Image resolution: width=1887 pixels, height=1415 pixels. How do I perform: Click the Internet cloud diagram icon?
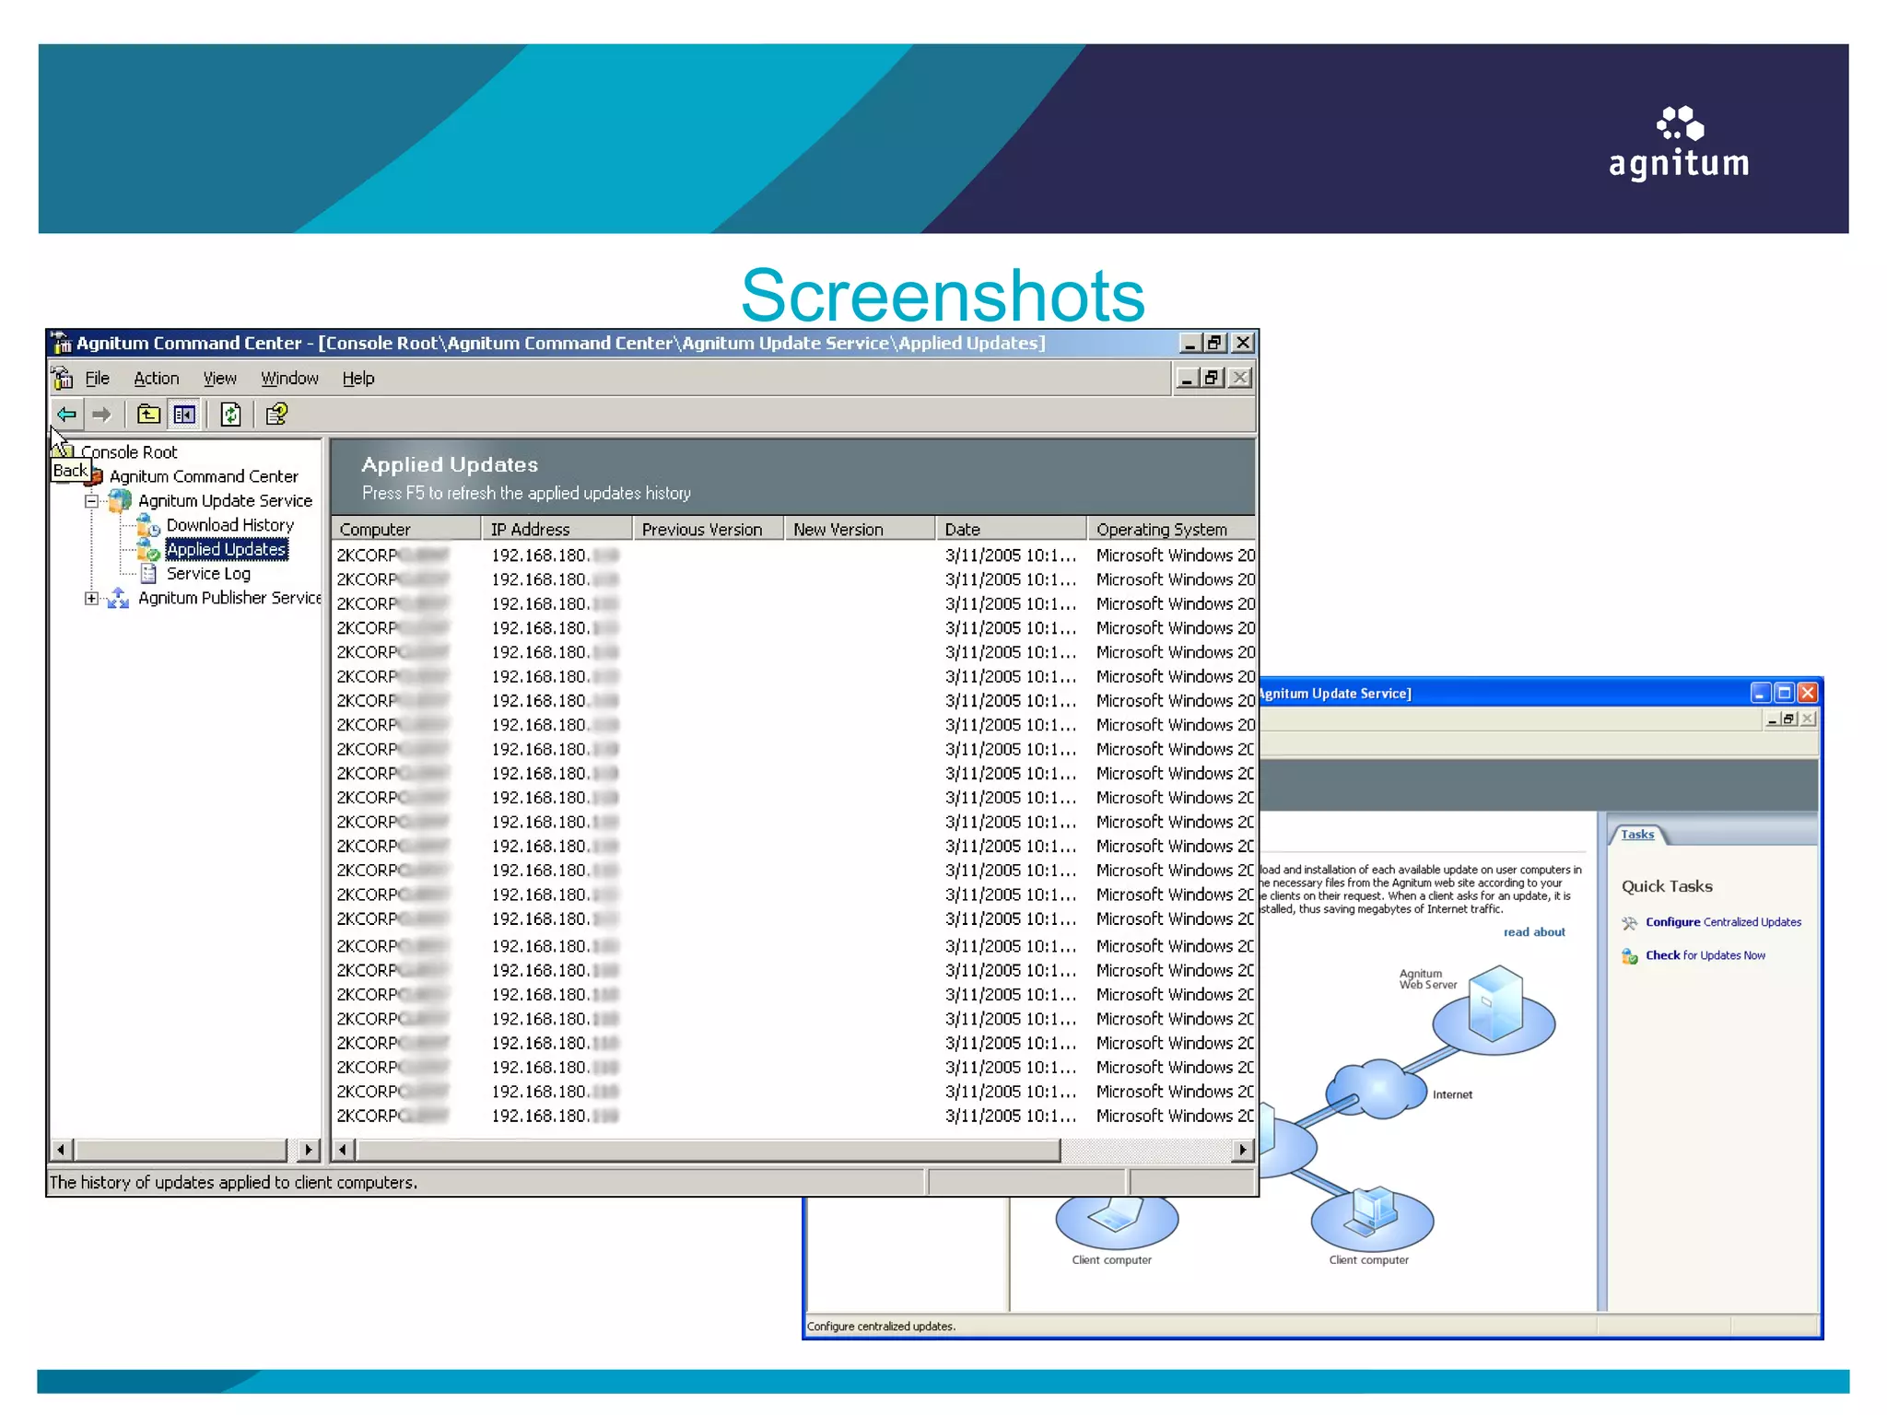tap(1378, 1088)
